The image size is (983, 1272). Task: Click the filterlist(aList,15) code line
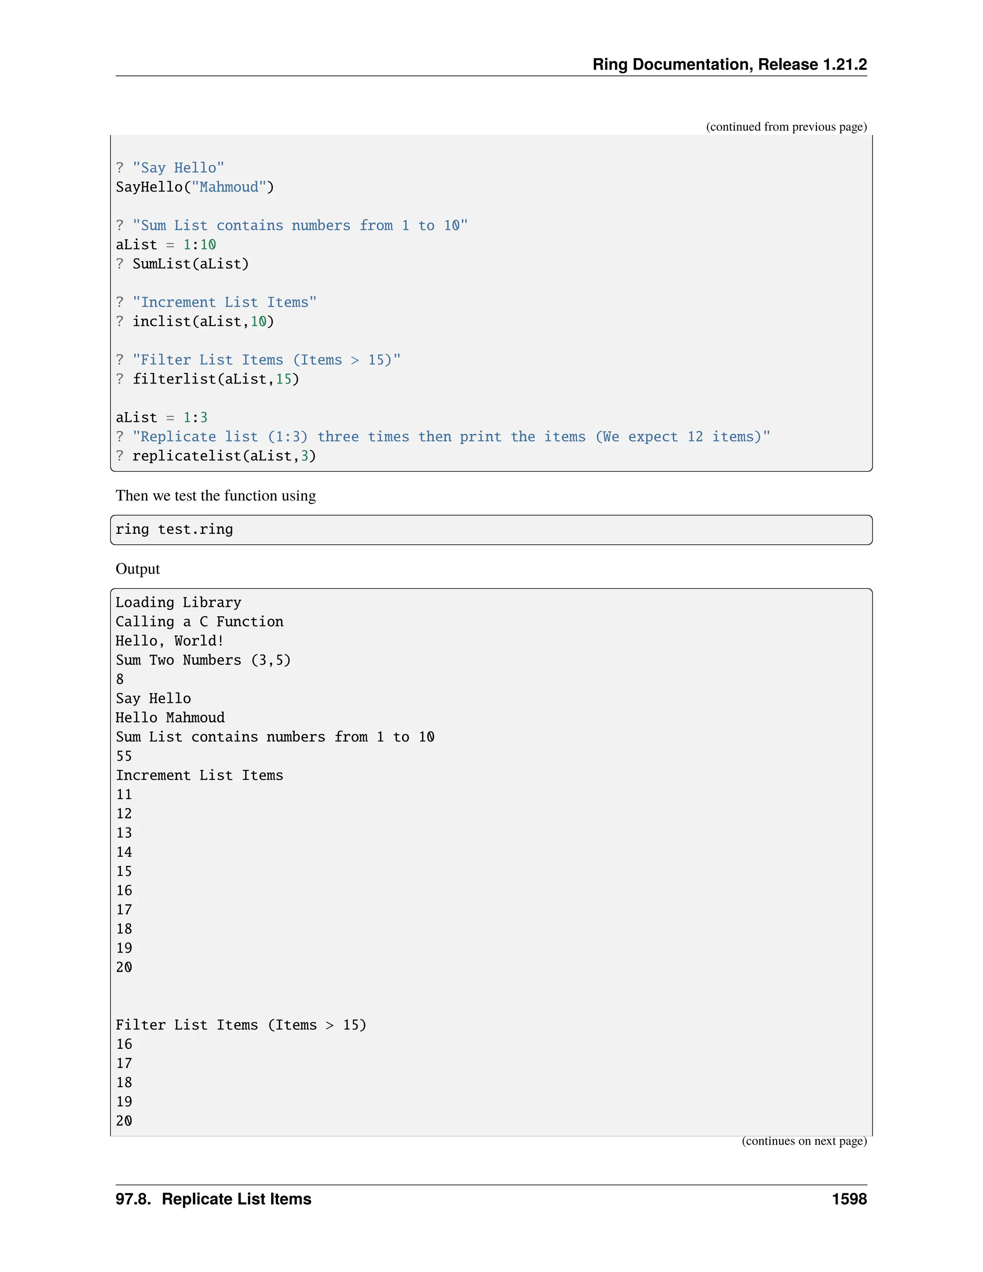[207, 379]
